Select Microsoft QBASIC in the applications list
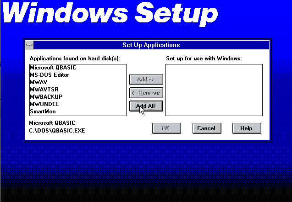Screen dimensions: 292x202 [x=53, y=68]
